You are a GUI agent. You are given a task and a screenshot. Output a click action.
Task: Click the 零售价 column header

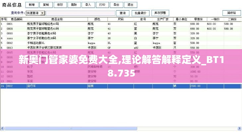point(198,19)
